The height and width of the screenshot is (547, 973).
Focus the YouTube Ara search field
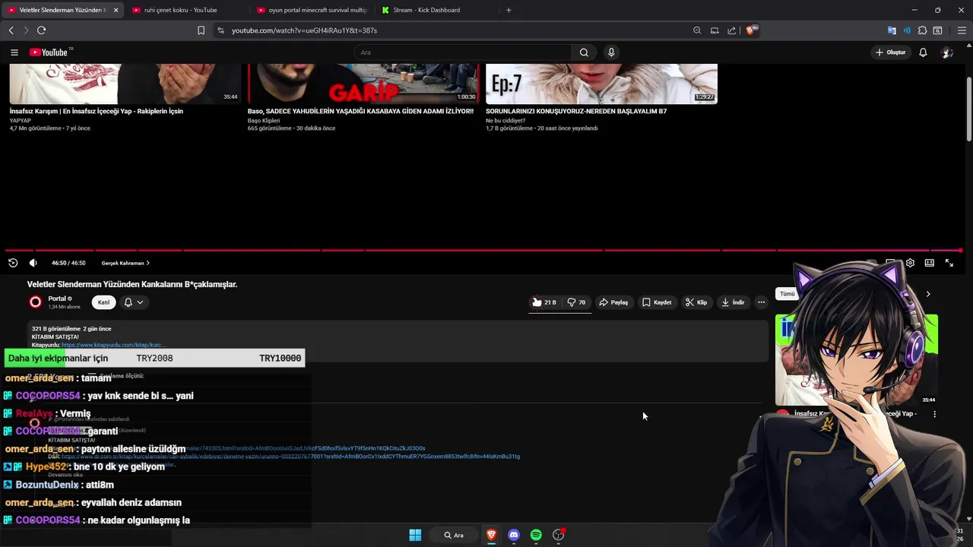462,52
